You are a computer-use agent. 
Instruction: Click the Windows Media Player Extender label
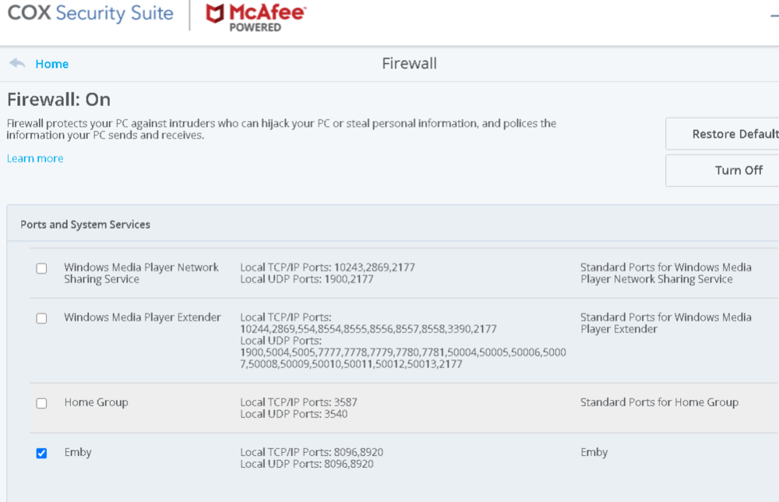pos(143,317)
